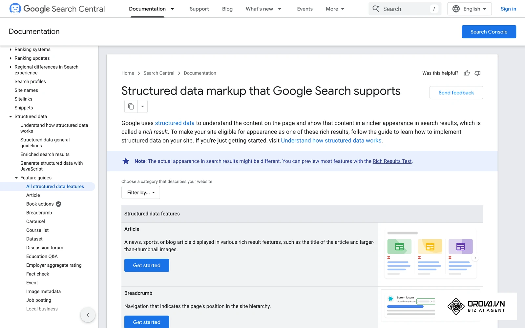Select All structured data features
The image size is (525, 328).
(x=55, y=187)
